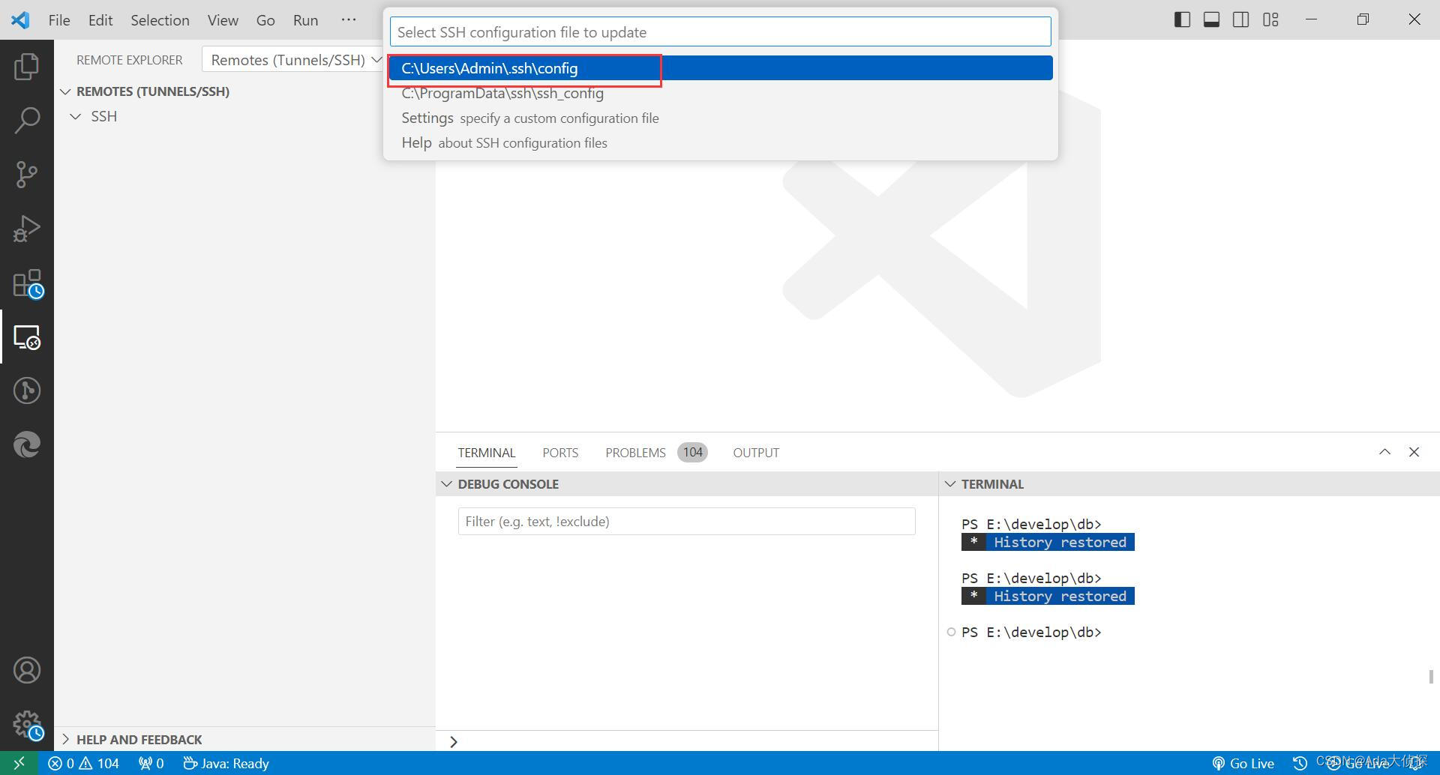Open the Run and Debug view
The image size is (1440, 775).
click(x=27, y=229)
